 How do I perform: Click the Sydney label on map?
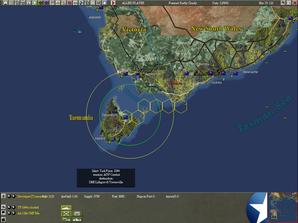[x=217, y=82]
